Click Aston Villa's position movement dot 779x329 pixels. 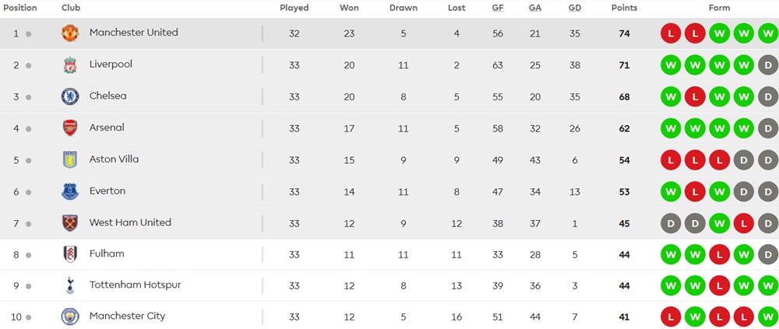point(29,160)
